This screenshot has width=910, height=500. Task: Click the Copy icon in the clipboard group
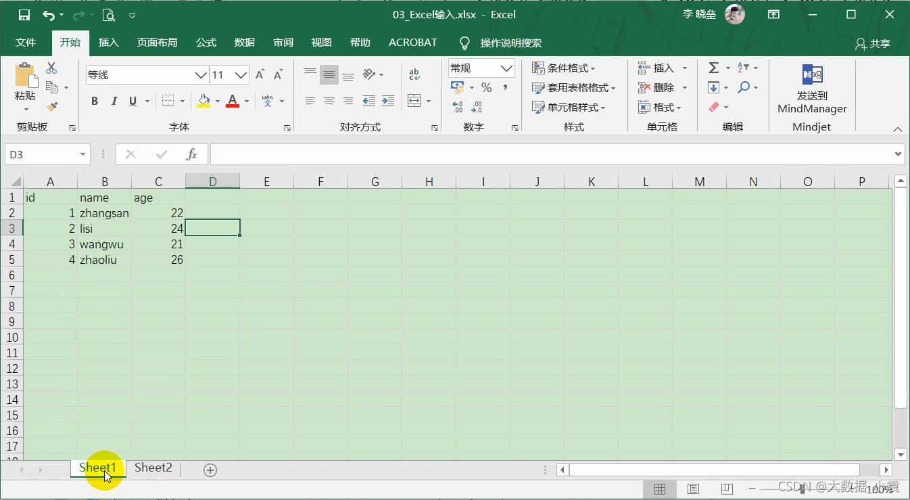point(51,87)
